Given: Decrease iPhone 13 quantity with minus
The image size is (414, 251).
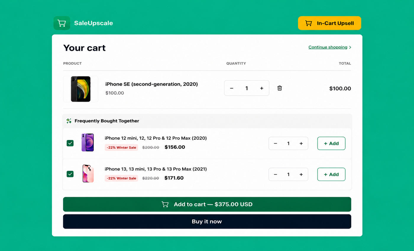Looking at the screenshot, I should point(275,175).
